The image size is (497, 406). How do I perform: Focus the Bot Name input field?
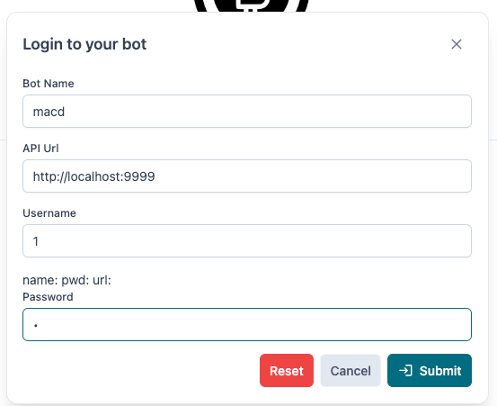pos(247,111)
